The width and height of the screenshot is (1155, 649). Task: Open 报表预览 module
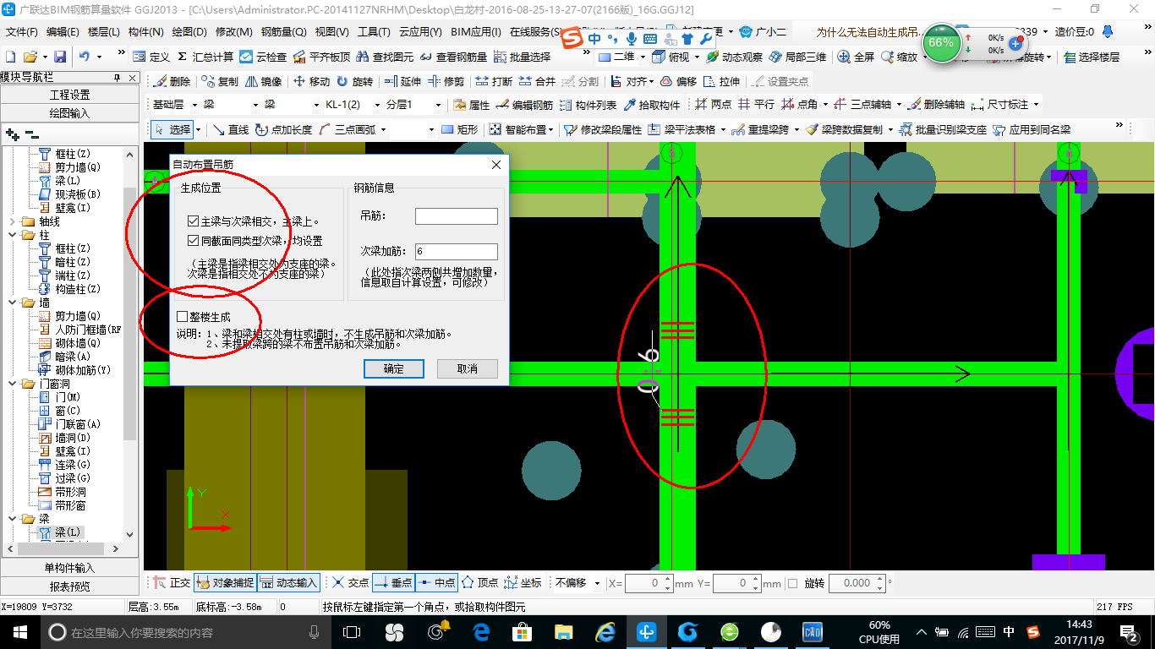(x=69, y=586)
